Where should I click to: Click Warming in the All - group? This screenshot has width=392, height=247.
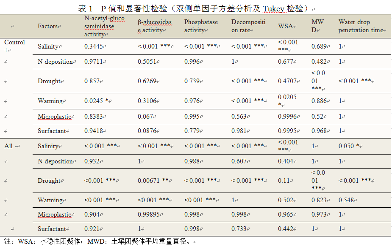[x=50, y=200]
